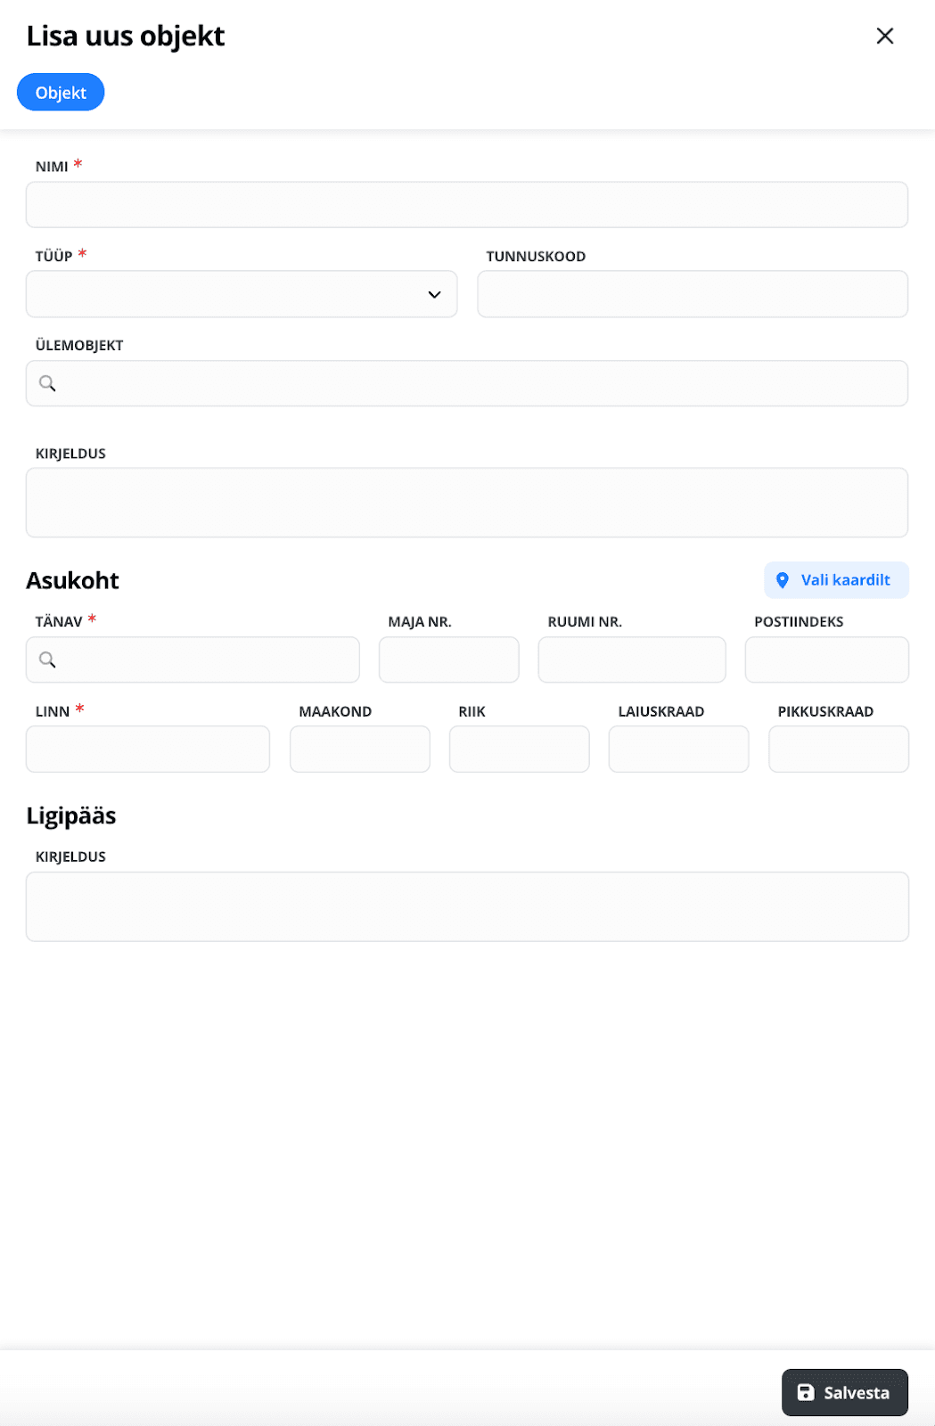This screenshot has width=935, height=1426.
Task: Click the Ülemobjekt search field
Action: [467, 383]
